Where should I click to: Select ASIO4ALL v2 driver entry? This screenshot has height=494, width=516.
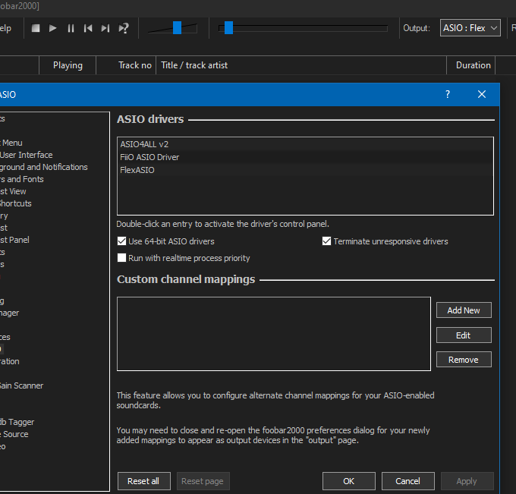point(144,143)
